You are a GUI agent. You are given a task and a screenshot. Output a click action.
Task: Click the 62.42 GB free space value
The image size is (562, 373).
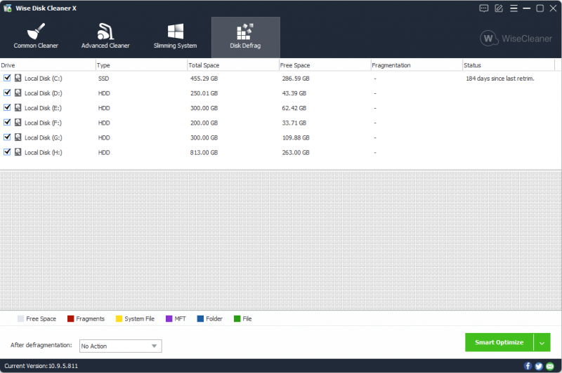(x=294, y=108)
